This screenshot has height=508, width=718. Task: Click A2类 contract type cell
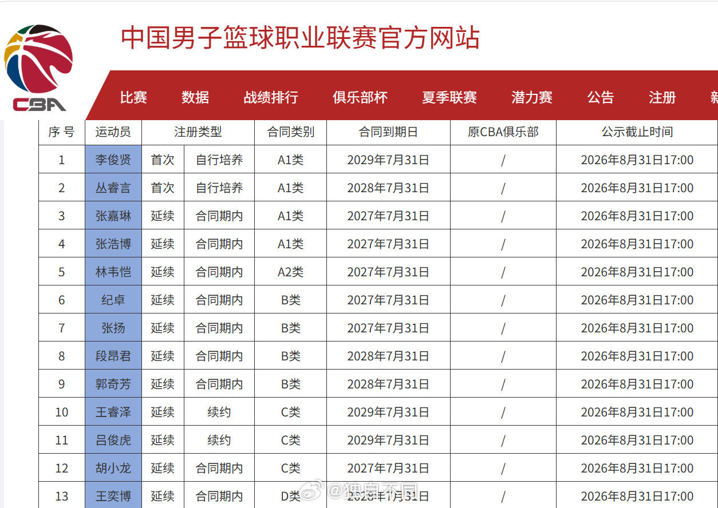[291, 272]
